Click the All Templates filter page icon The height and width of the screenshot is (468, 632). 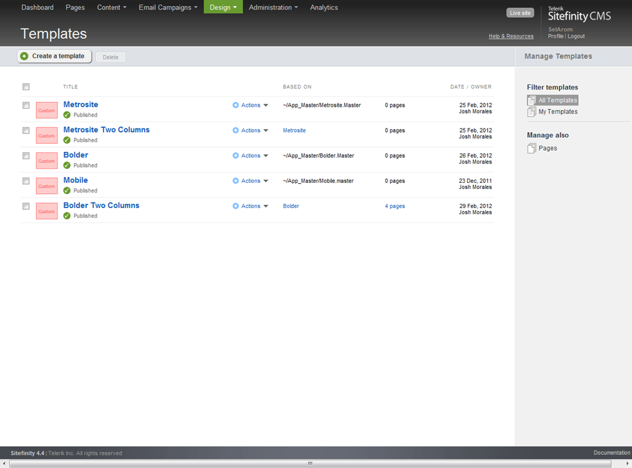tap(531, 101)
